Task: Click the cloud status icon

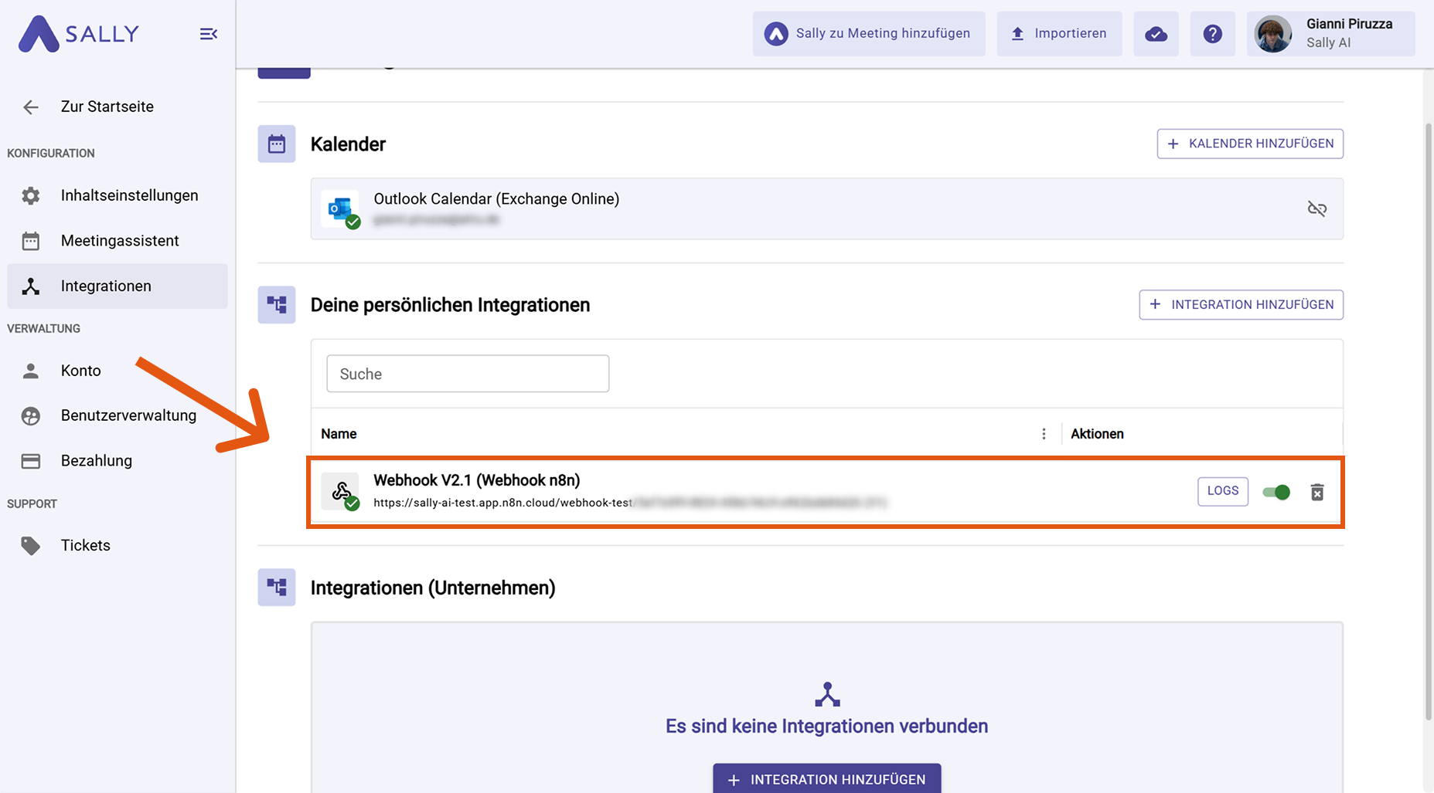Action: click(x=1156, y=34)
